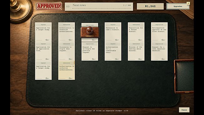The height and width of the screenshot is (115, 204).
Task: Select 'Application for an application form' card
Action: [x=43, y=51]
